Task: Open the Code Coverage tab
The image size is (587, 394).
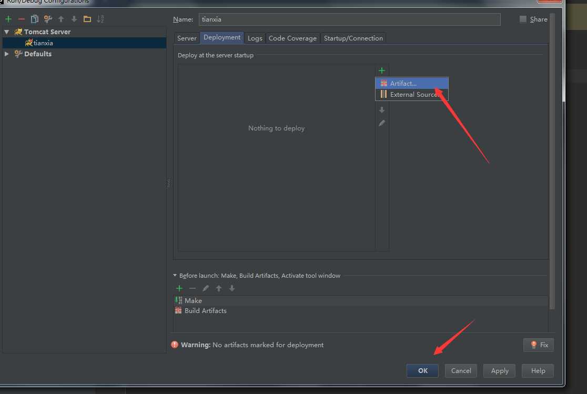Action: [x=293, y=38]
